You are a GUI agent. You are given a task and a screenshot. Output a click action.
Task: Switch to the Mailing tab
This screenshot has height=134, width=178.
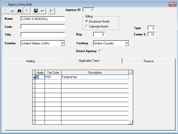click(31, 61)
